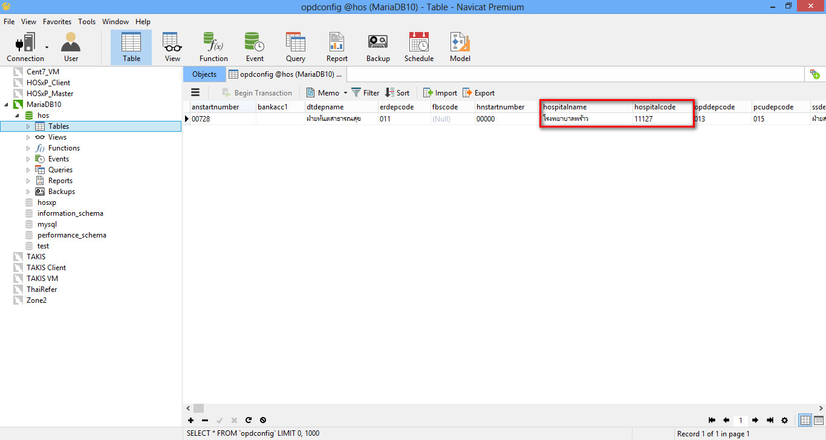
Task: Open the Report builder
Action: pos(337,45)
